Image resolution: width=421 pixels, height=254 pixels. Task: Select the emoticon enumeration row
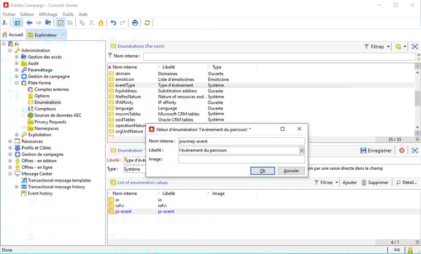[260, 80]
